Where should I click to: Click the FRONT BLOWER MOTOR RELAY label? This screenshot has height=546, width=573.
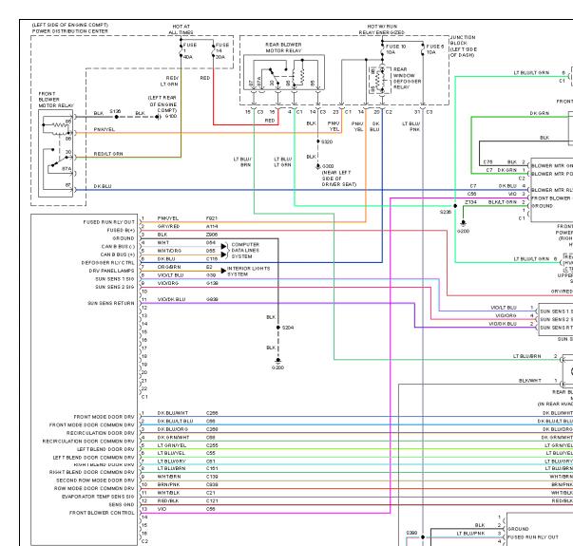click(x=55, y=100)
